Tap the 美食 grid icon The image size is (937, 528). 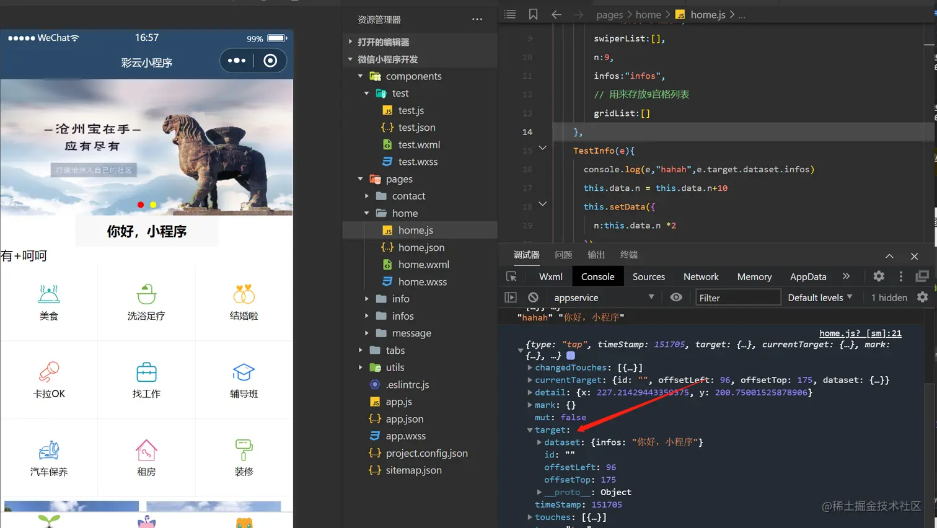[x=49, y=294]
